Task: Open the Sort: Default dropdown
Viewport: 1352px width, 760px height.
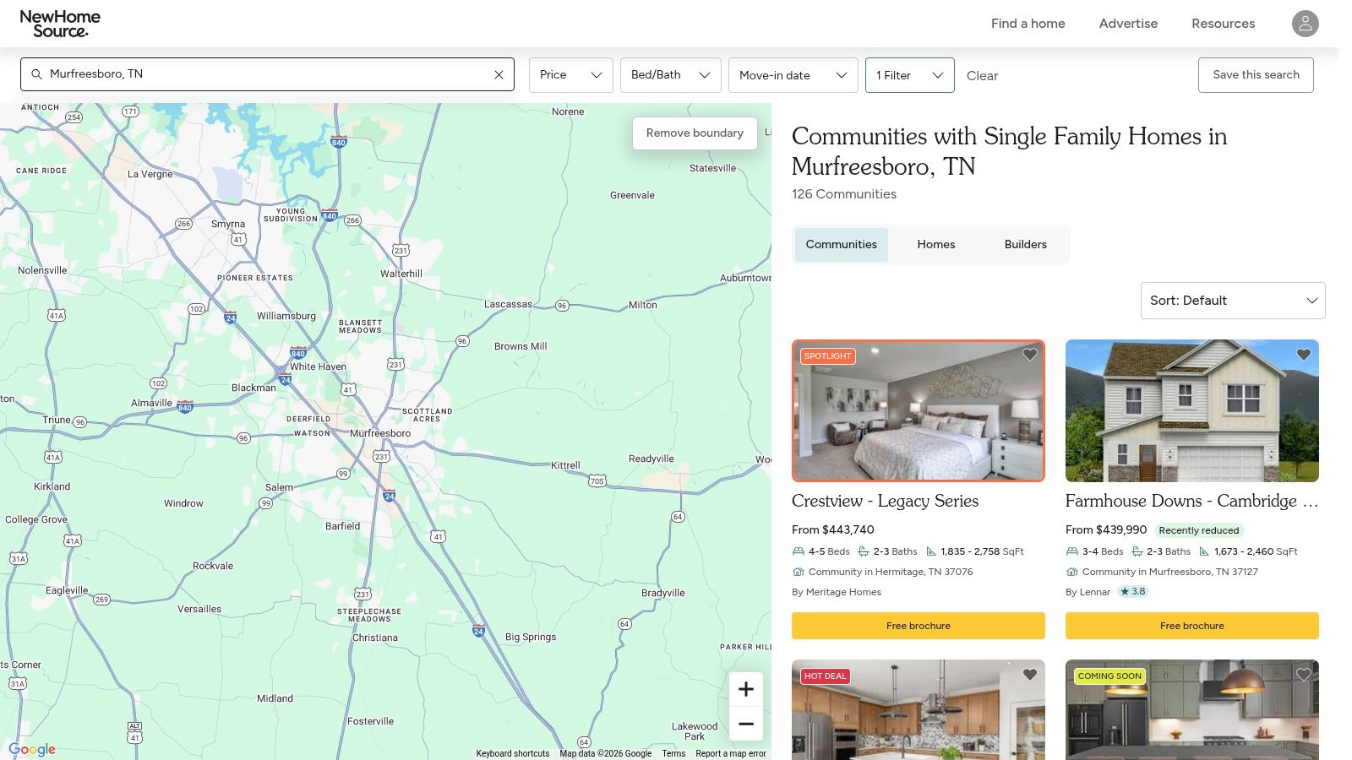Action: [x=1233, y=301]
